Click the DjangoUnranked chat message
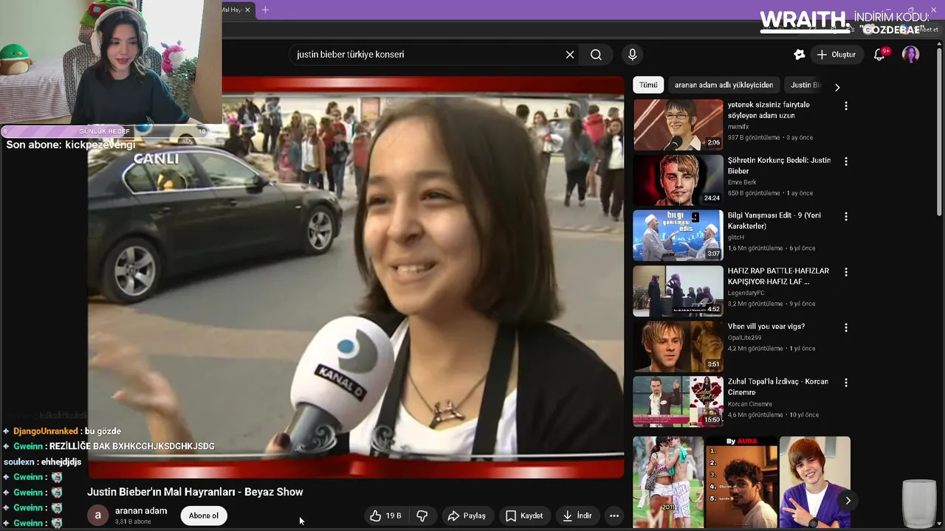The width and height of the screenshot is (945, 531). coord(62,431)
